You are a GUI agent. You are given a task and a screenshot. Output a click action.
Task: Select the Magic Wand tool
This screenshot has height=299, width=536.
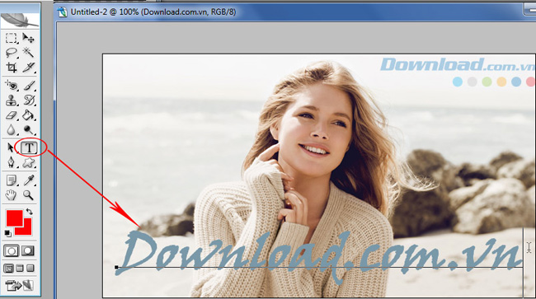click(28, 53)
